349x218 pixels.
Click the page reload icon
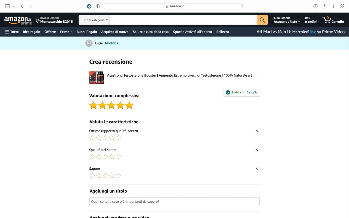(242, 6)
